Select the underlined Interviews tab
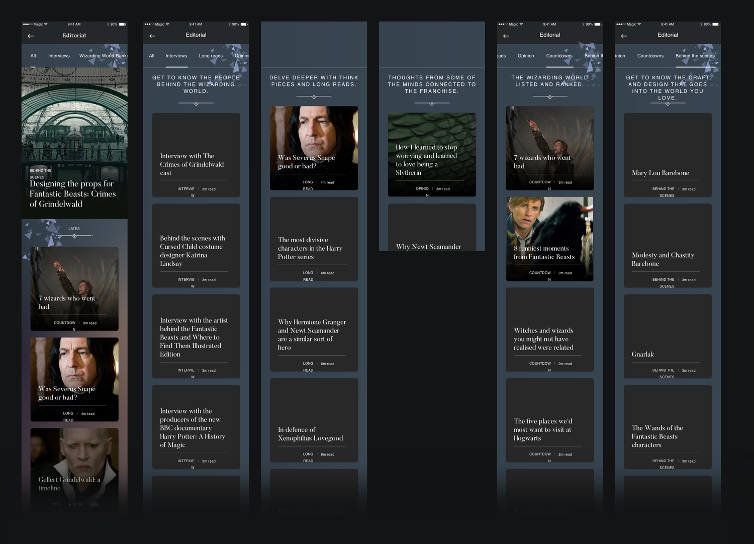Screen dimensions: 754x544 coord(176,56)
